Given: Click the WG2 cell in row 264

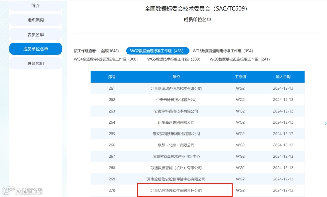Looking at the screenshot, I should (x=240, y=122).
